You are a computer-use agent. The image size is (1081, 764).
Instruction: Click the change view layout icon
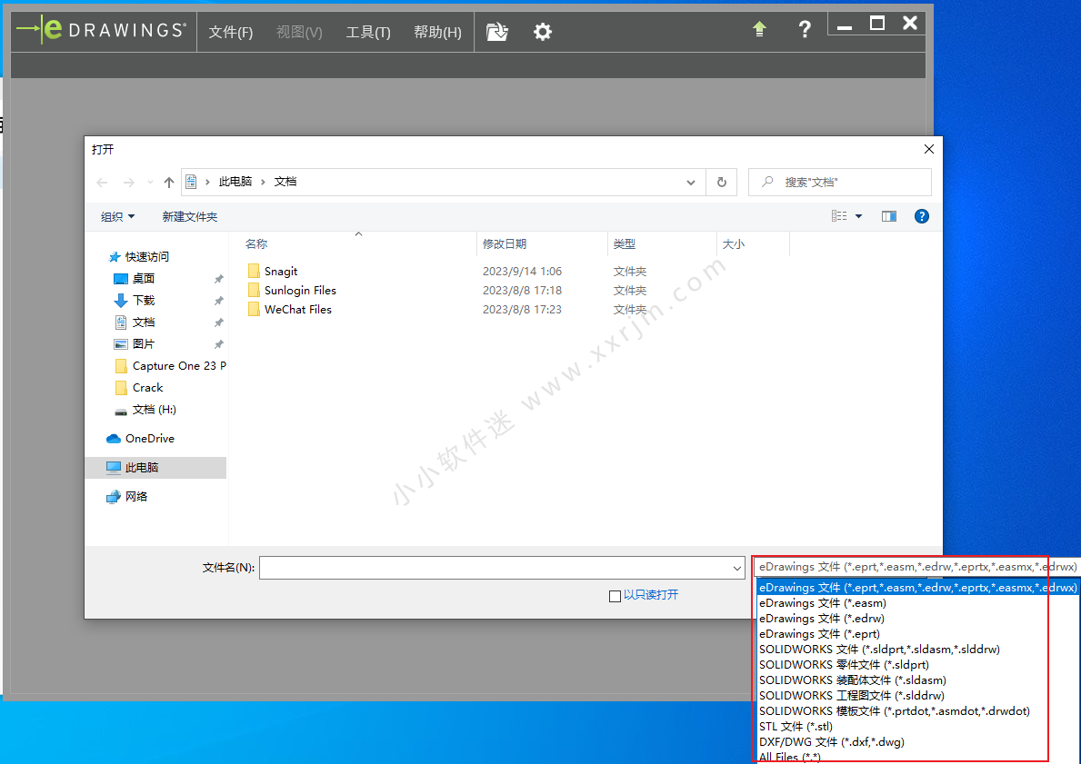tap(839, 216)
